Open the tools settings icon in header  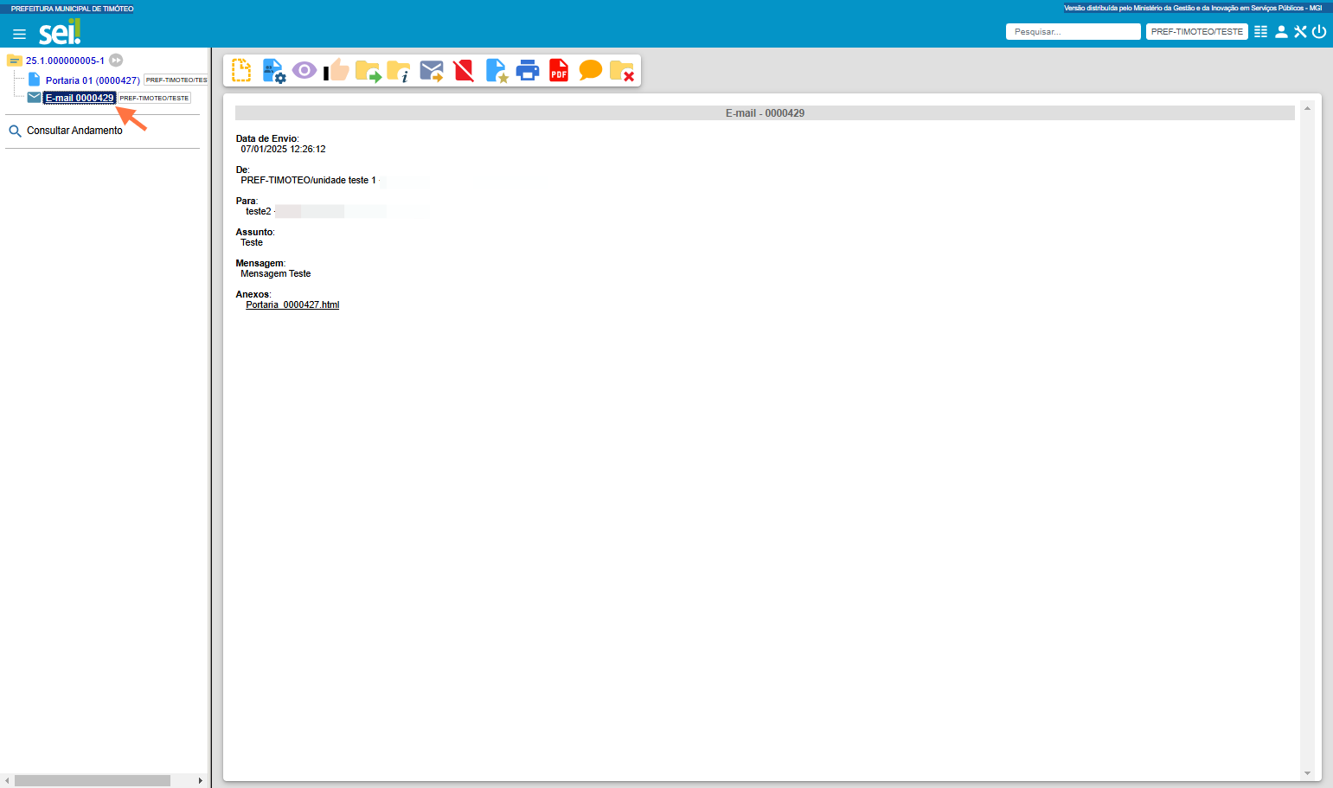click(x=1300, y=31)
